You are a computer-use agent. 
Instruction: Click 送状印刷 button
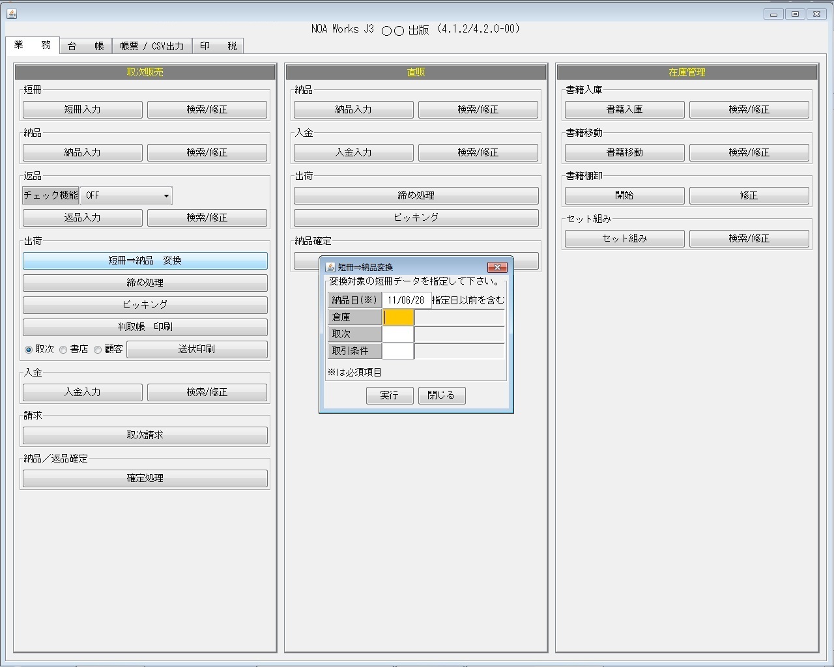pyautogui.click(x=197, y=349)
